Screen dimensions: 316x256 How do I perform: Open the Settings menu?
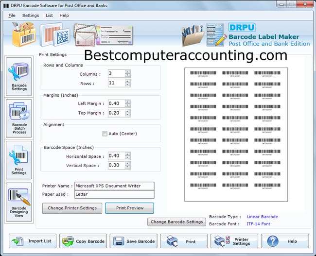coord(31,16)
